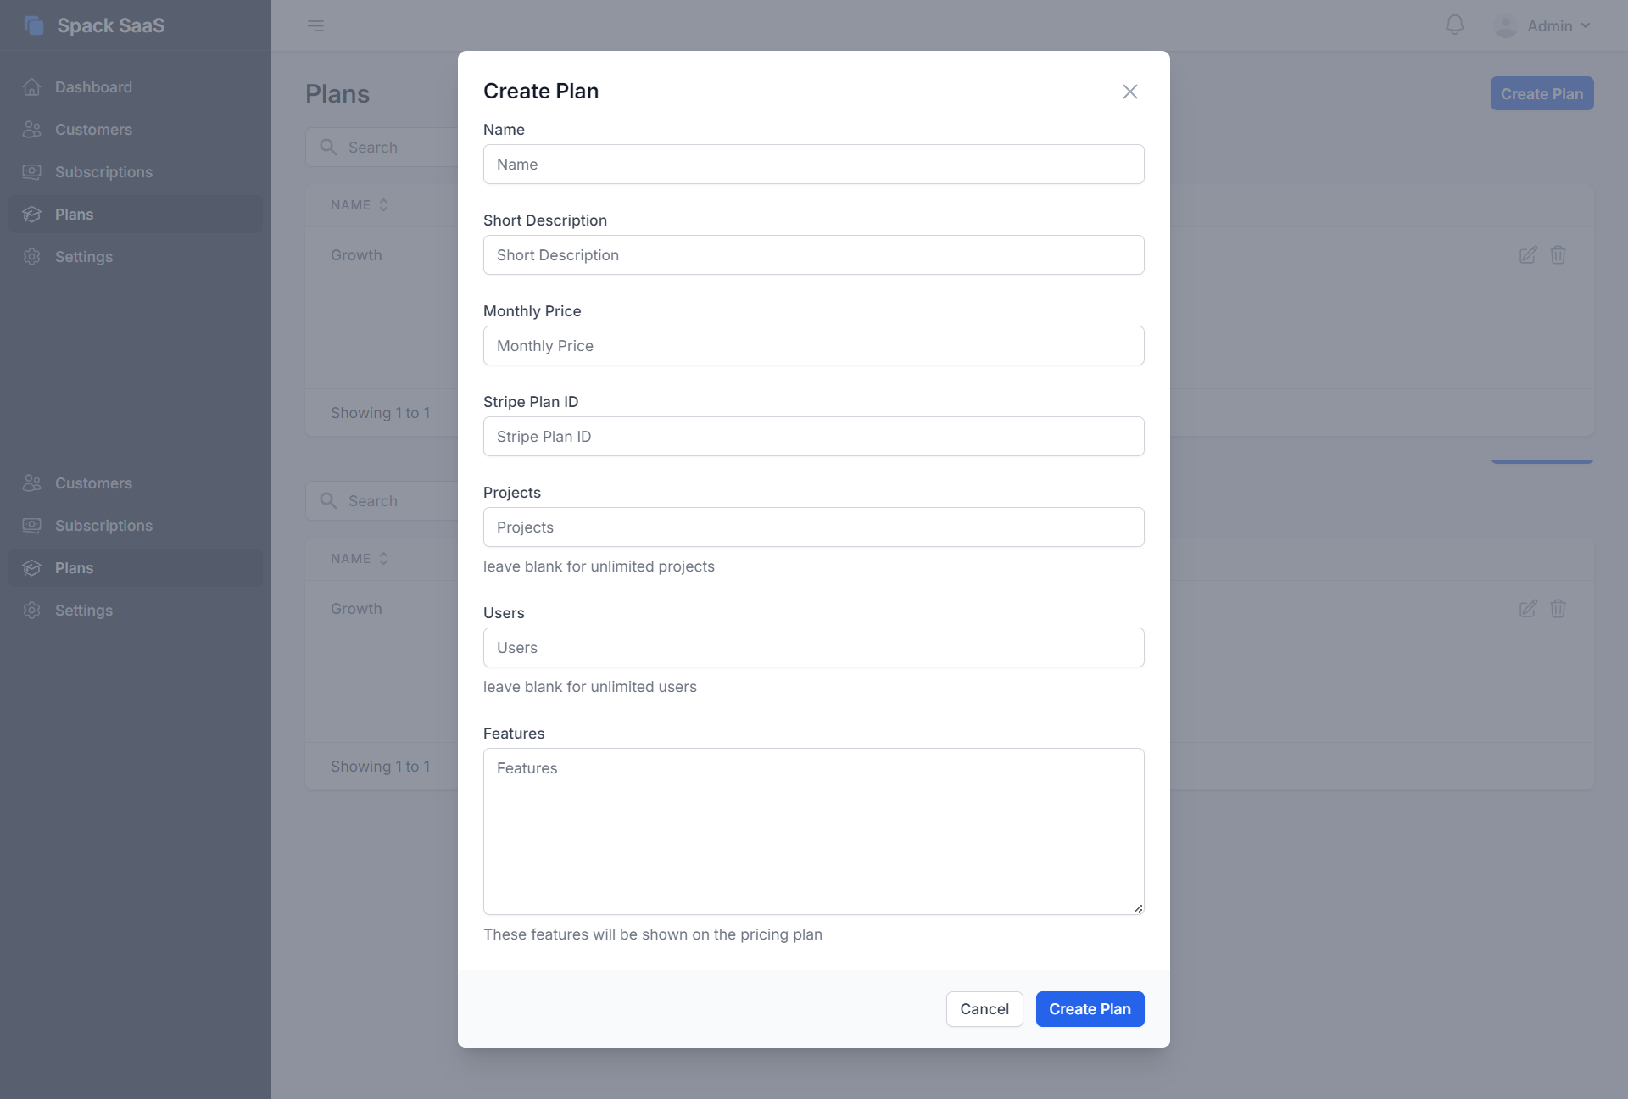Expand the hamburger menu icon
Image resolution: width=1628 pixels, height=1099 pixels.
[x=315, y=25]
